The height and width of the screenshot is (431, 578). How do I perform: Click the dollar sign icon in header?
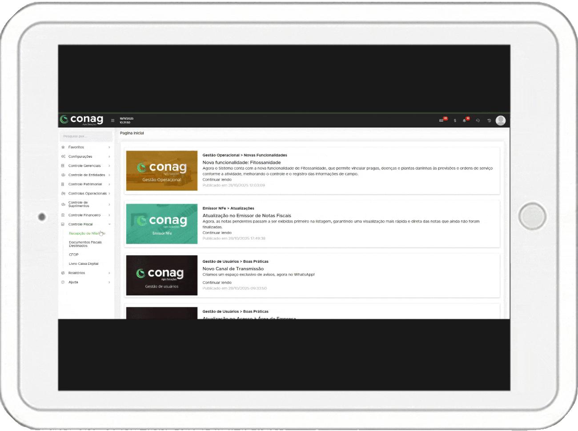[455, 120]
